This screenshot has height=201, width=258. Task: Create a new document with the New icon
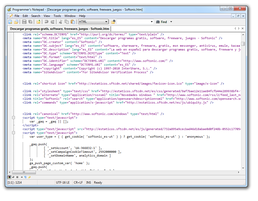coord(10,22)
